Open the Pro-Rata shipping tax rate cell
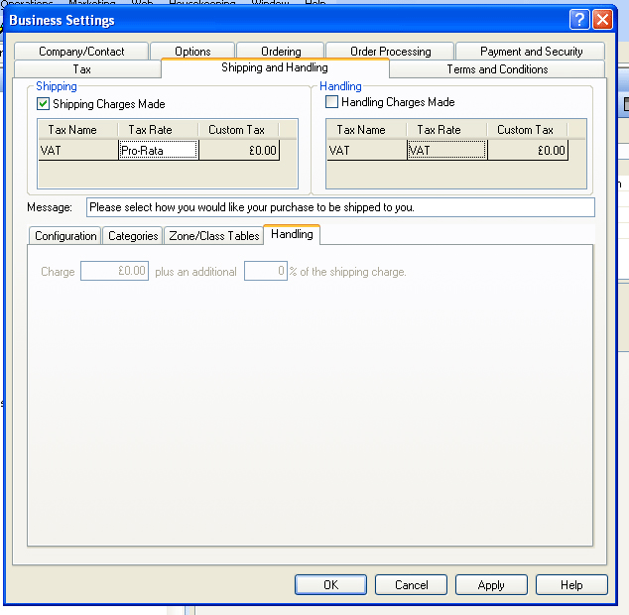The height and width of the screenshot is (615, 629). coord(158,151)
